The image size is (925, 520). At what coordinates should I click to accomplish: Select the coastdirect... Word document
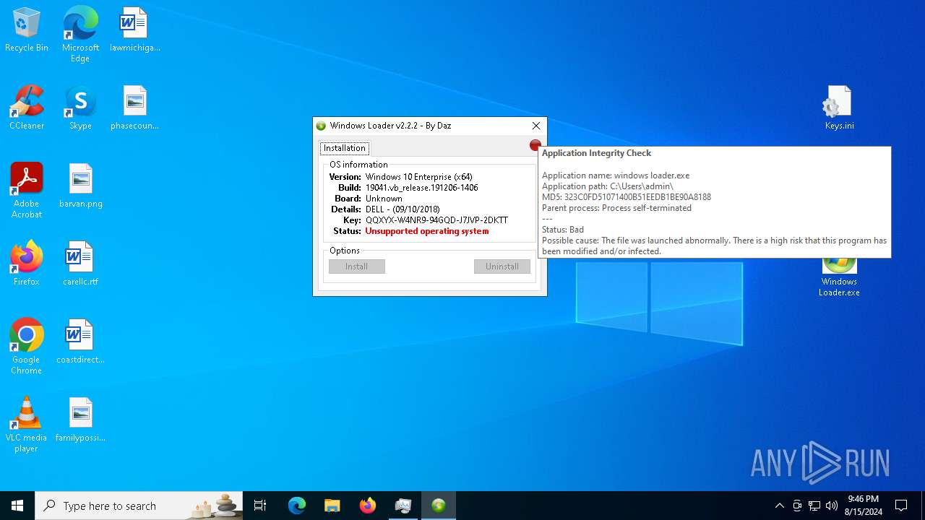pos(80,342)
